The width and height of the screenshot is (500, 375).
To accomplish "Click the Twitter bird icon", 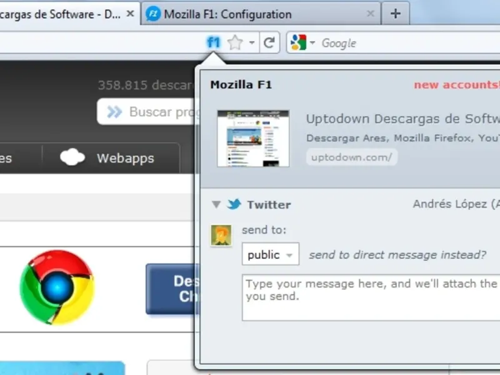I will point(234,204).
